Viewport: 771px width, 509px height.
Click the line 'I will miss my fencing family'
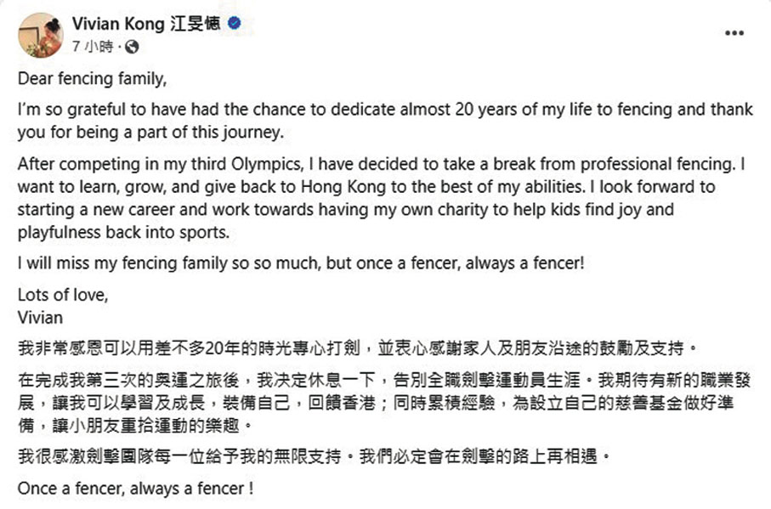point(301,263)
